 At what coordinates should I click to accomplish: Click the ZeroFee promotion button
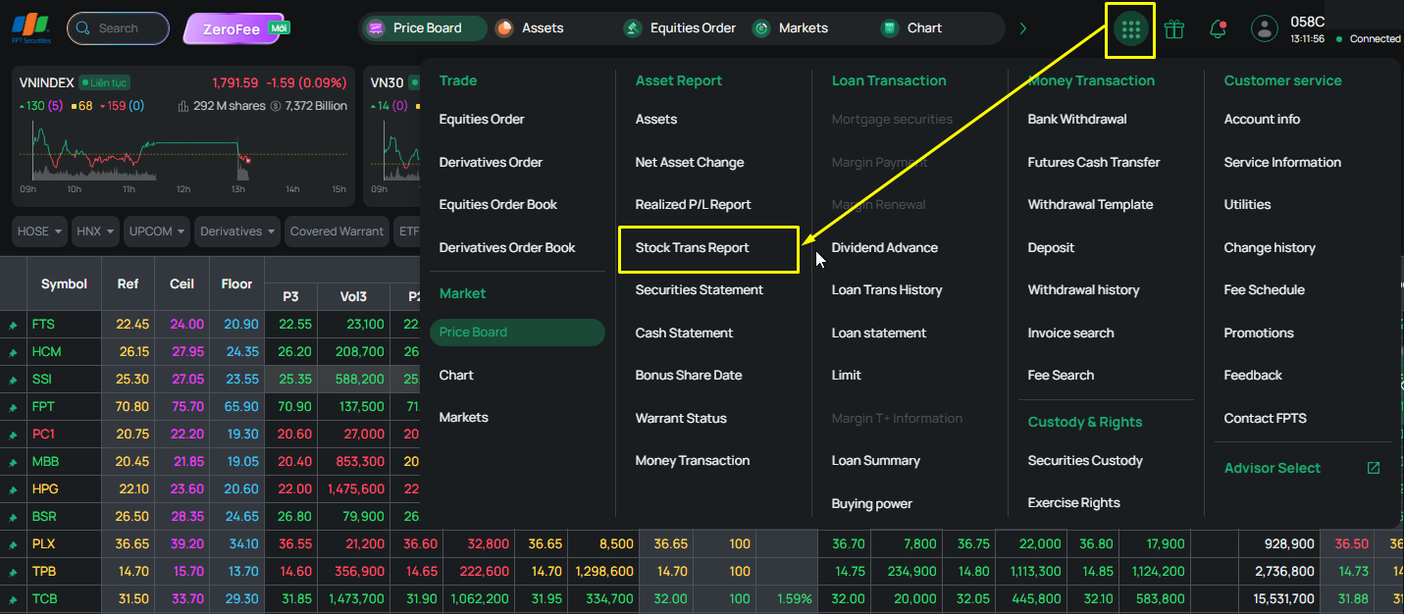[x=235, y=28]
